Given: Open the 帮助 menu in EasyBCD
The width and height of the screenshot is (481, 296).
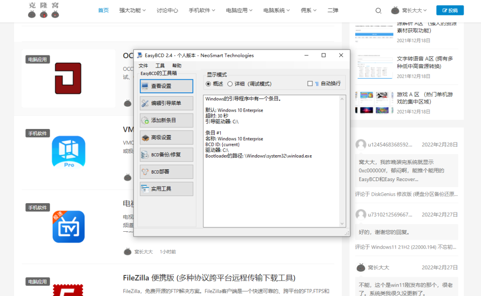Looking at the screenshot, I should point(177,66).
